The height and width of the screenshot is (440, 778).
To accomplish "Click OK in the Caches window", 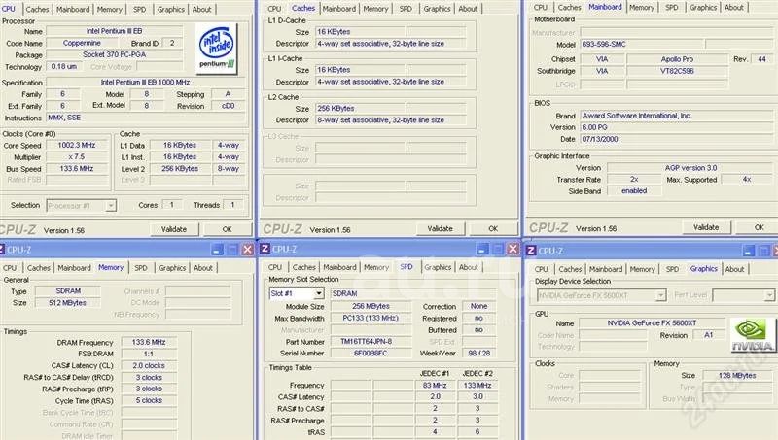I will pos(493,228).
